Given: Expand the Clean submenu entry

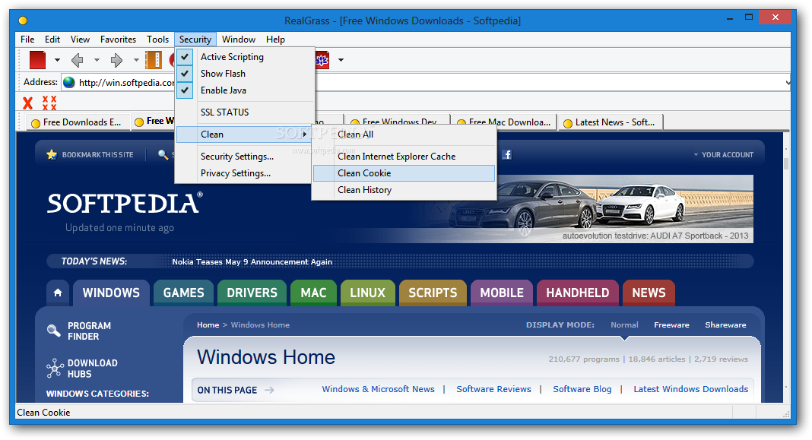Looking at the screenshot, I should point(245,135).
